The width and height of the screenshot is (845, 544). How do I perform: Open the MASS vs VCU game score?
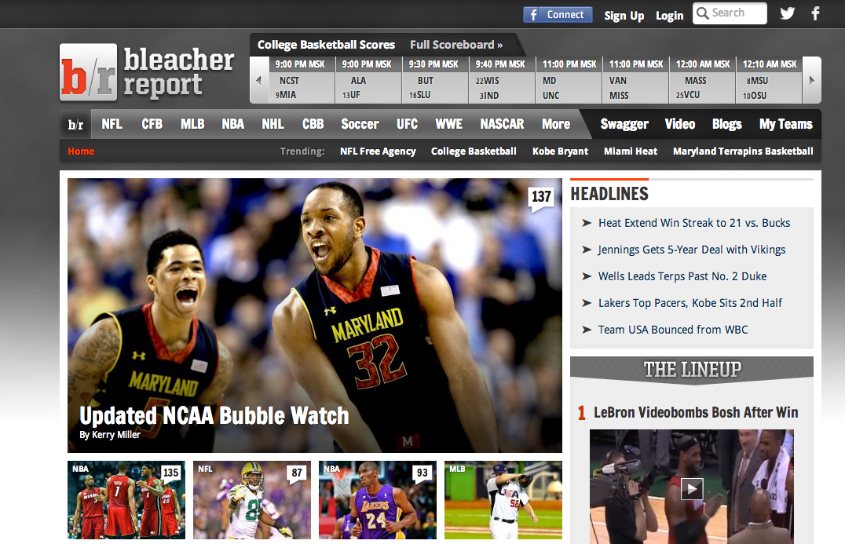702,80
